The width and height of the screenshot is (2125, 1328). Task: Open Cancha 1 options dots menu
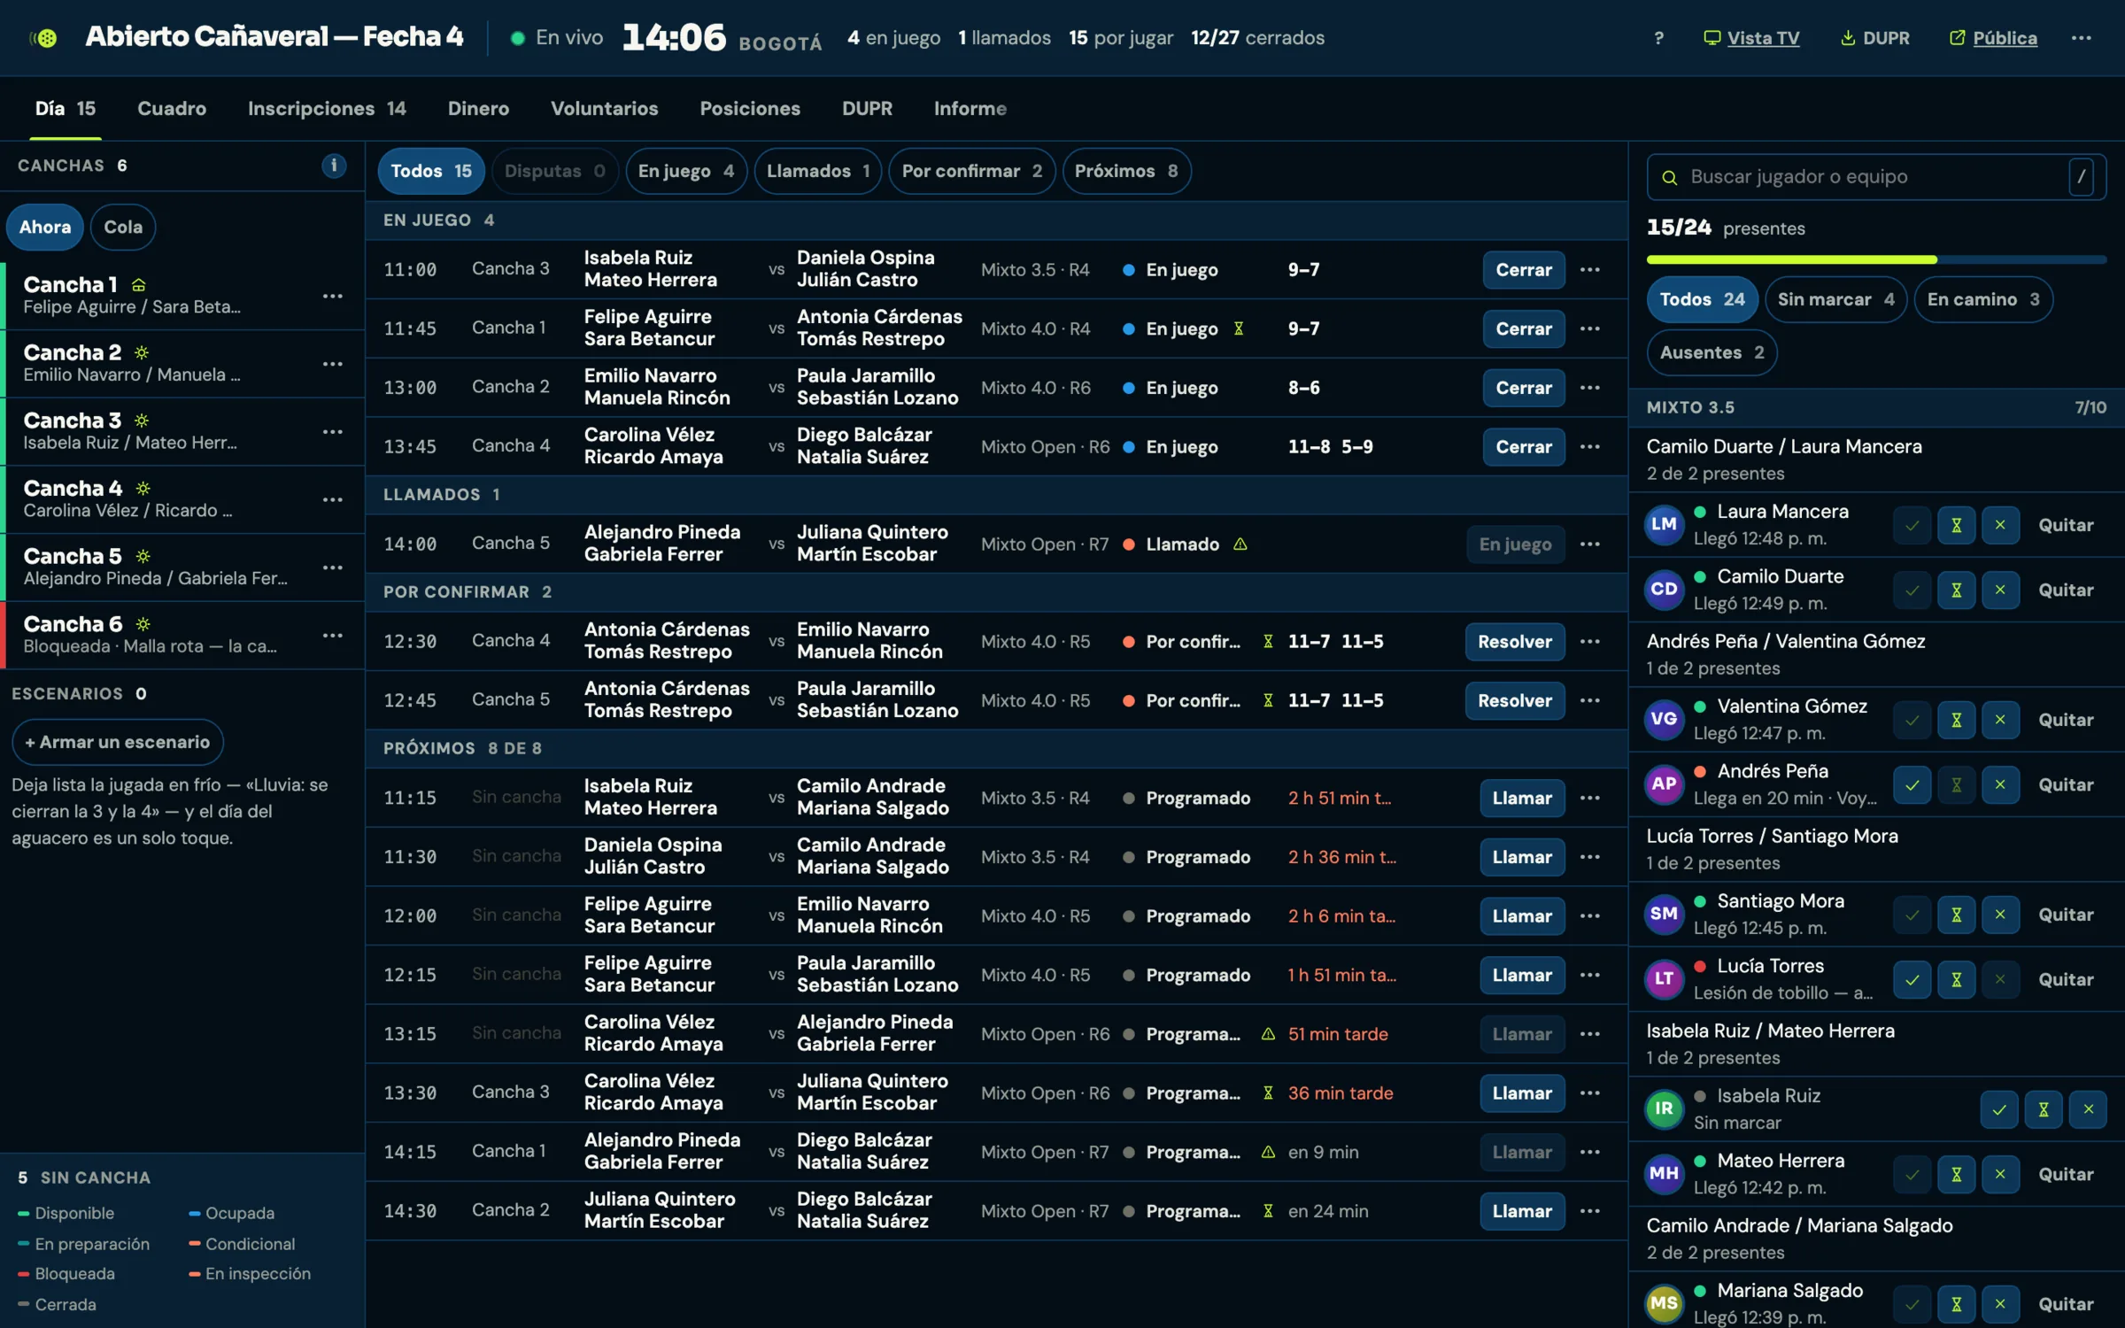[333, 297]
